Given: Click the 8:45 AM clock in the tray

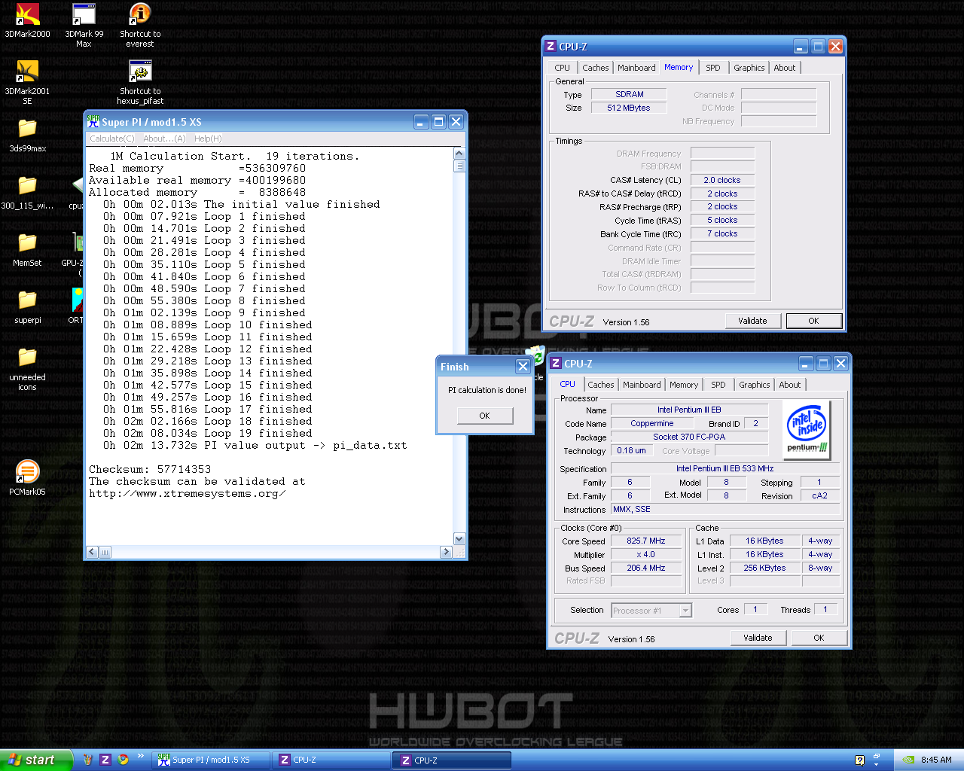Looking at the screenshot, I should pyautogui.click(x=936, y=760).
